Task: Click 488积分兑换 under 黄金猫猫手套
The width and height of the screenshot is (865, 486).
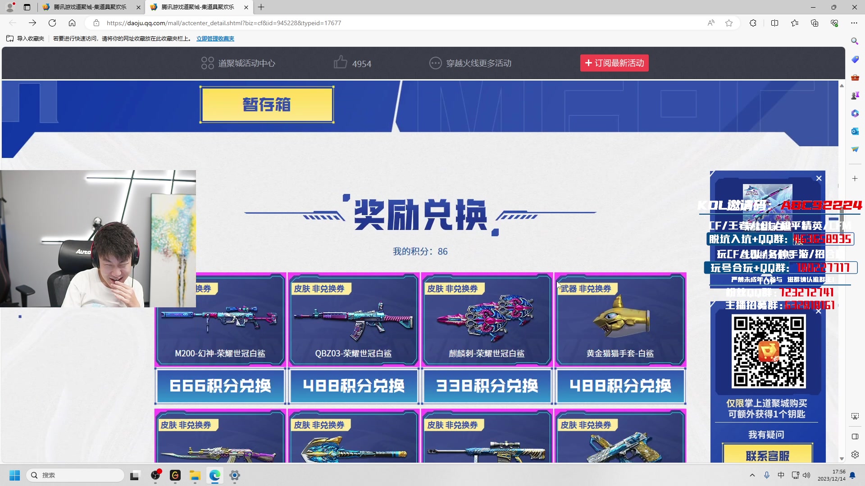Action: [x=620, y=386]
